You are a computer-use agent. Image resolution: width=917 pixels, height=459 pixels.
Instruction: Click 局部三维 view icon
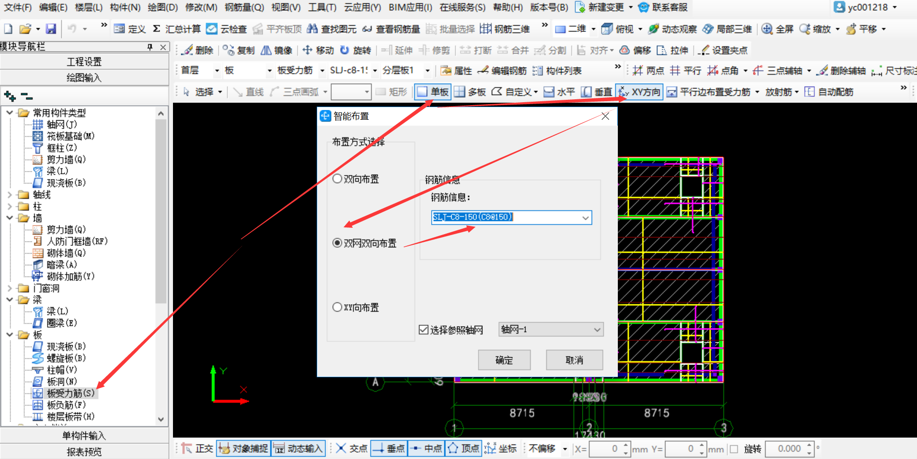pos(707,29)
